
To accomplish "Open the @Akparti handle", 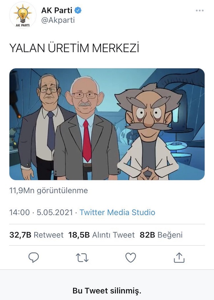I will tap(58, 20).
